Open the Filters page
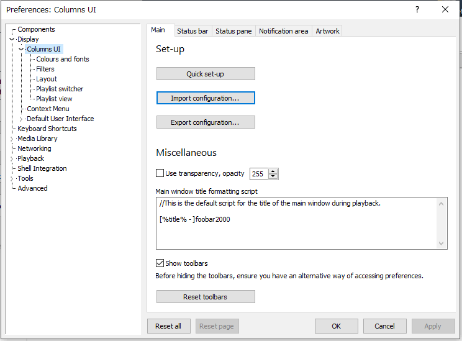Viewport: 462px width, 341px height. point(45,69)
